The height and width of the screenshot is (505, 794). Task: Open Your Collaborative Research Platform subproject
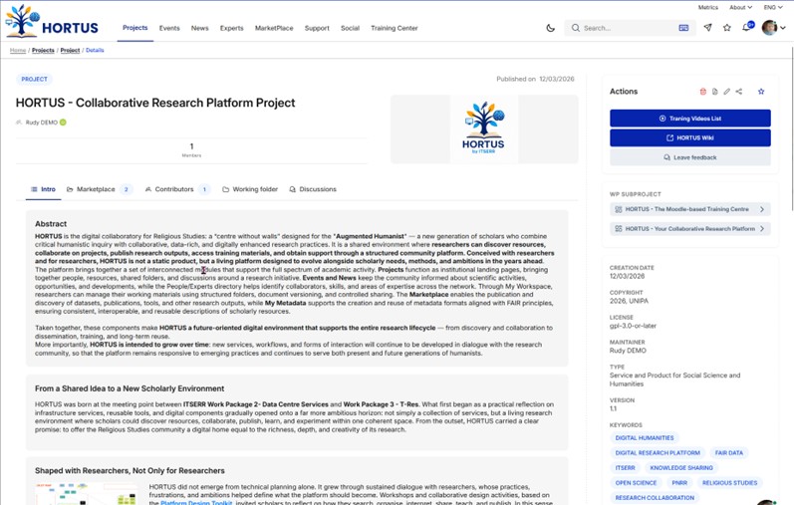(x=689, y=229)
